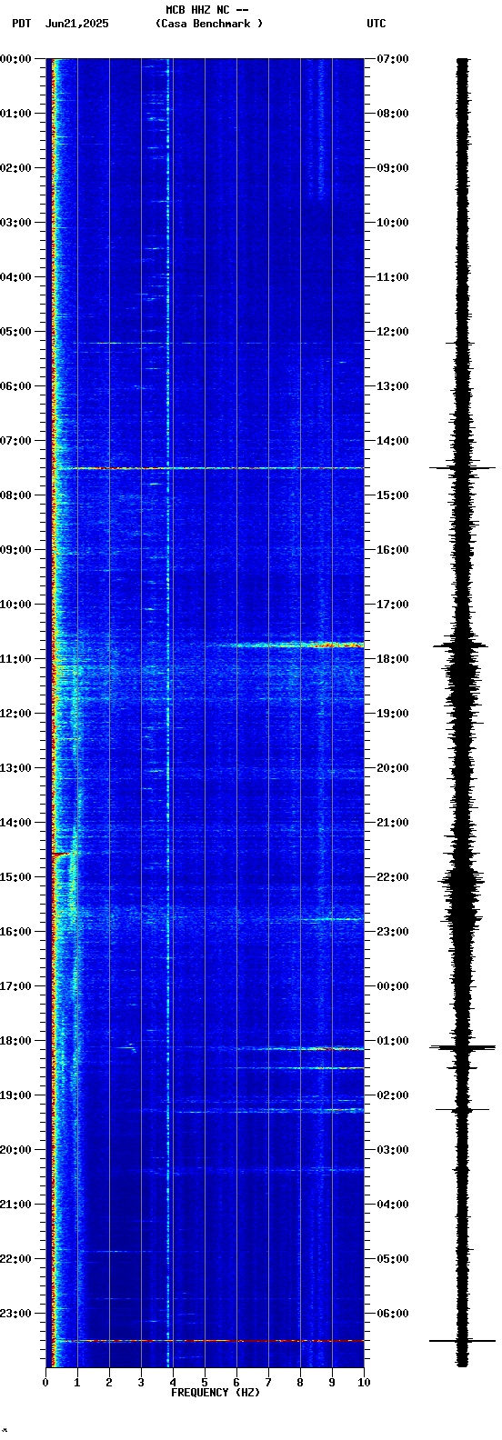Click the seismogram spike near 14:30 UTC

click(463, 467)
